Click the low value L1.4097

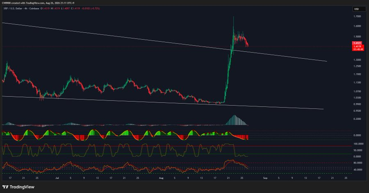pyautogui.click(x=66, y=9)
